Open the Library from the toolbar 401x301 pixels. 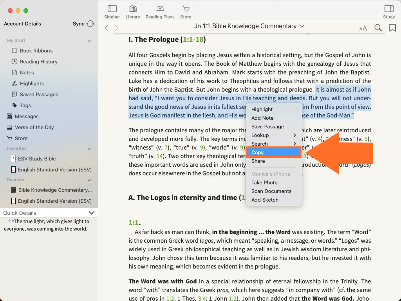click(133, 12)
